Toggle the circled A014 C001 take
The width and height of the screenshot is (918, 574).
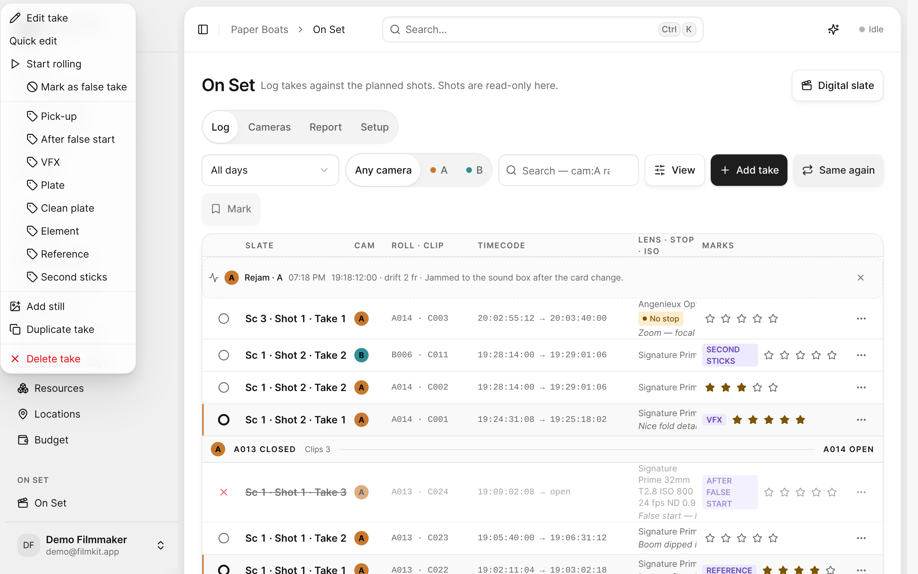[x=224, y=419]
